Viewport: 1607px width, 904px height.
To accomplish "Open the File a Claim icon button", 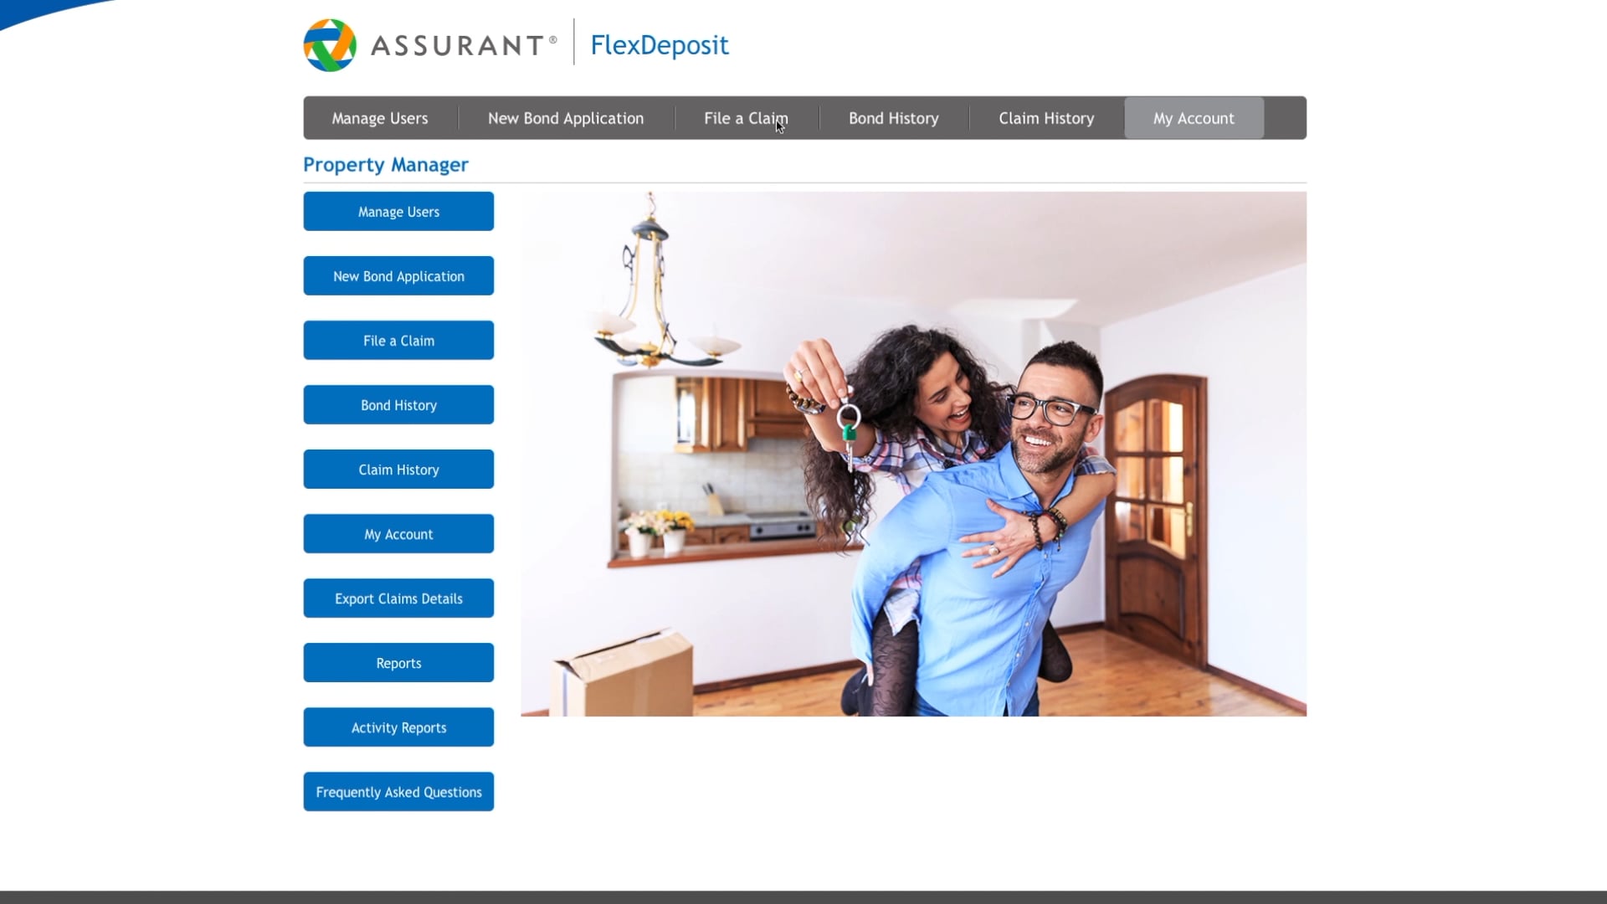I will click(398, 340).
